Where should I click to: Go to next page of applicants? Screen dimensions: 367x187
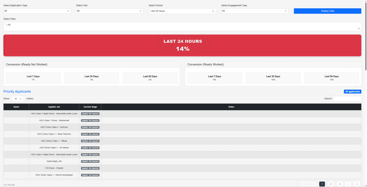[348, 184]
